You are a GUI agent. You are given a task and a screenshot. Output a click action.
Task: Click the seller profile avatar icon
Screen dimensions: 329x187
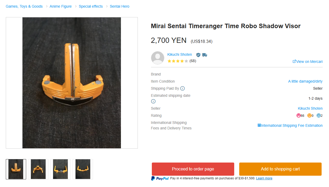point(157,58)
